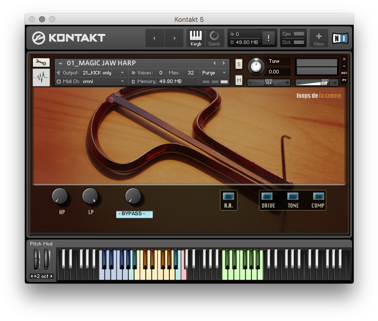
Task: Click the Mod wheel
Action: point(46,259)
